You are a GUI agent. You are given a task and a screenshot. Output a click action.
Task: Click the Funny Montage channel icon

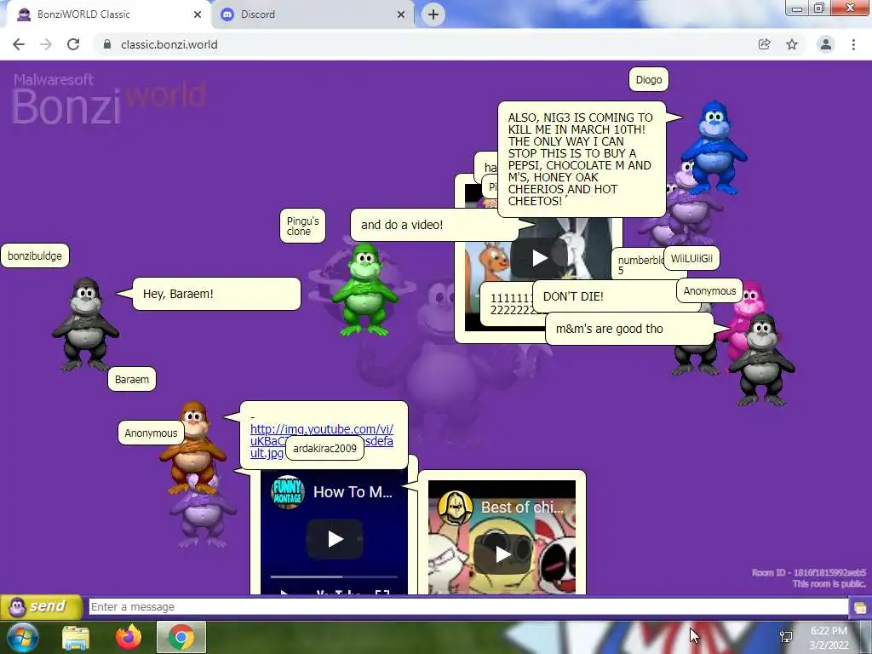click(288, 492)
